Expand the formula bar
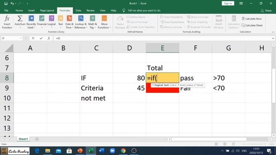The image size is (276, 155). coord(273,38)
